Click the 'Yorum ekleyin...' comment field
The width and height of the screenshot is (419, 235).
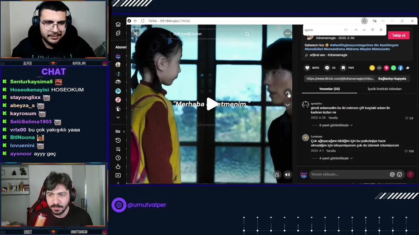click(x=349, y=174)
